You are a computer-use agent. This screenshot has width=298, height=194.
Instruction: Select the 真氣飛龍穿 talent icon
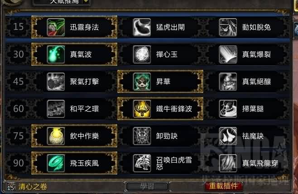click(x=228, y=163)
